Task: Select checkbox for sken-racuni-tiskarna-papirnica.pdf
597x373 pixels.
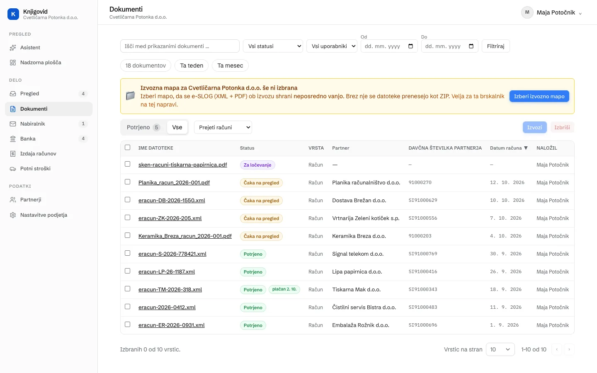Action: pyautogui.click(x=127, y=164)
